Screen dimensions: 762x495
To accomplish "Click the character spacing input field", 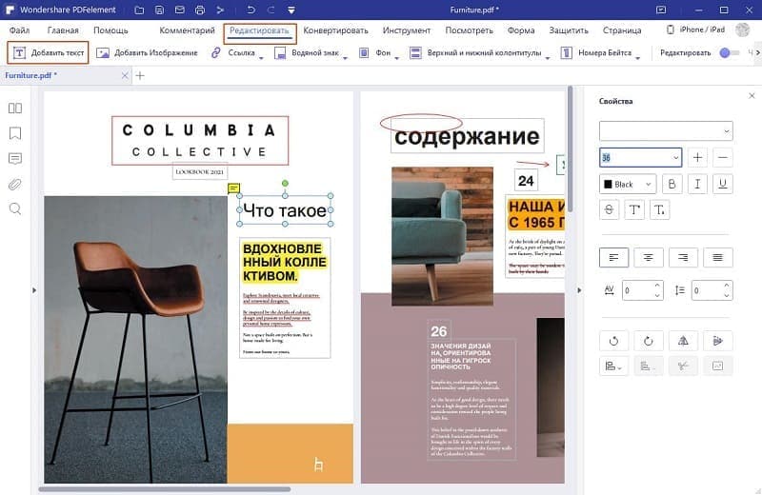I will [642, 290].
